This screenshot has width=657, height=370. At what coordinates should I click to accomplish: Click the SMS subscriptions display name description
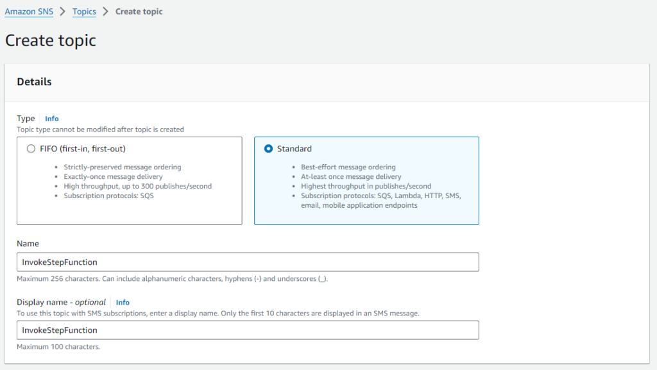click(218, 313)
